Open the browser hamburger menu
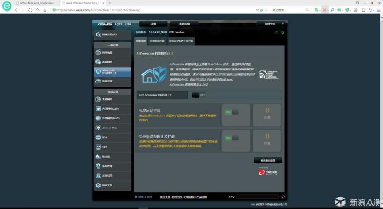 pyautogui.click(x=379, y=10)
